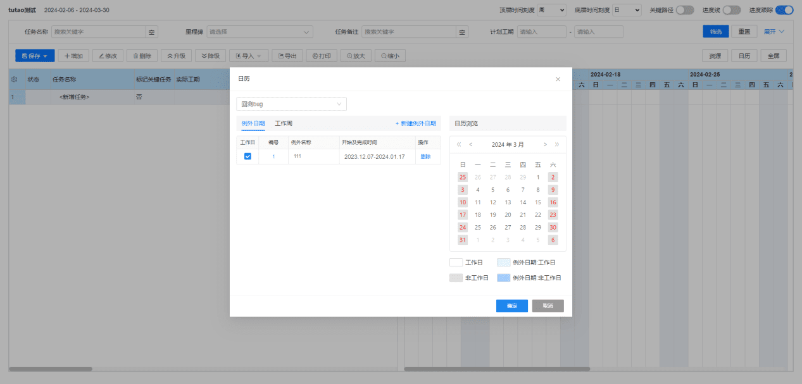
Task: Click the 重置 reset button
Action: (x=744, y=32)
